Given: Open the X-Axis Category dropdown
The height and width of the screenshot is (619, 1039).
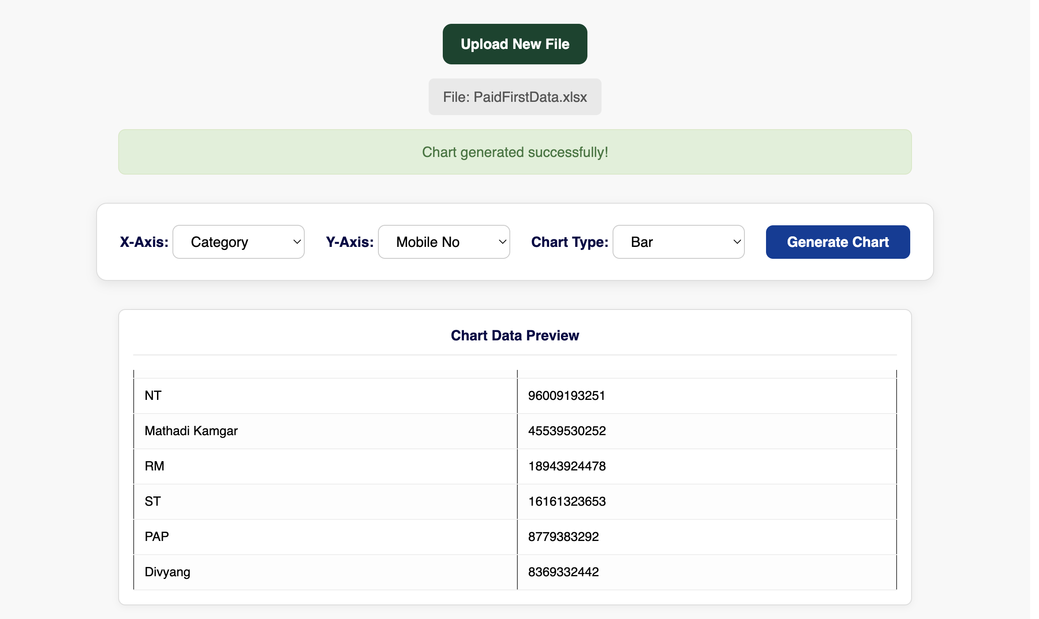Looking at the screenshot, I should pos(238,242).
